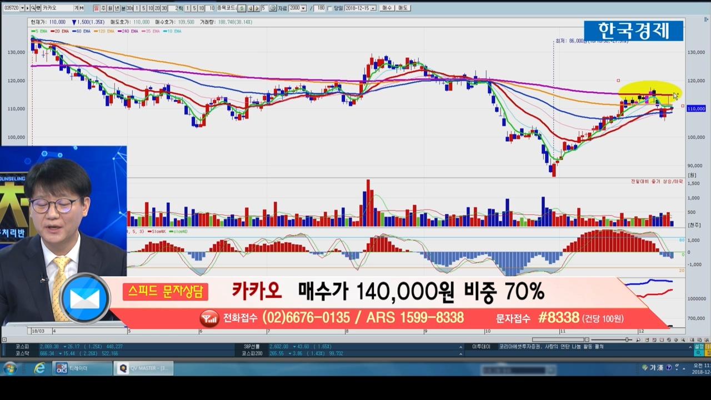711x400 pixels.
Task: Click the stock search magnifier icon
Action: point(33,8)
